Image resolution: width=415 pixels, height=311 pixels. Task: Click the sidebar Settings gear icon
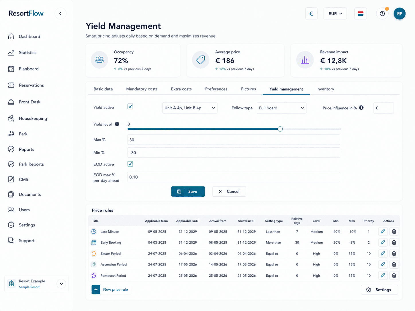(x=11, y=225)
